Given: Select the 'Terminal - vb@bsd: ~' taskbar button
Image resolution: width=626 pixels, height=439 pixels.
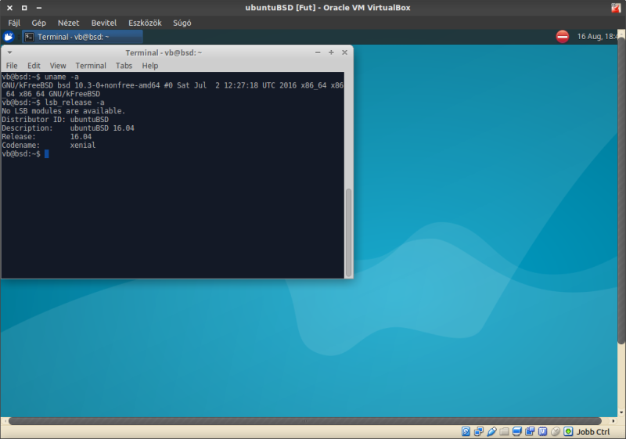Looking at the screenshot, I should (82, 37).
